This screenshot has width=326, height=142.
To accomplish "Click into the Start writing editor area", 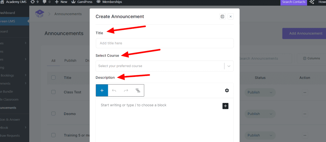I will [133, 105].
